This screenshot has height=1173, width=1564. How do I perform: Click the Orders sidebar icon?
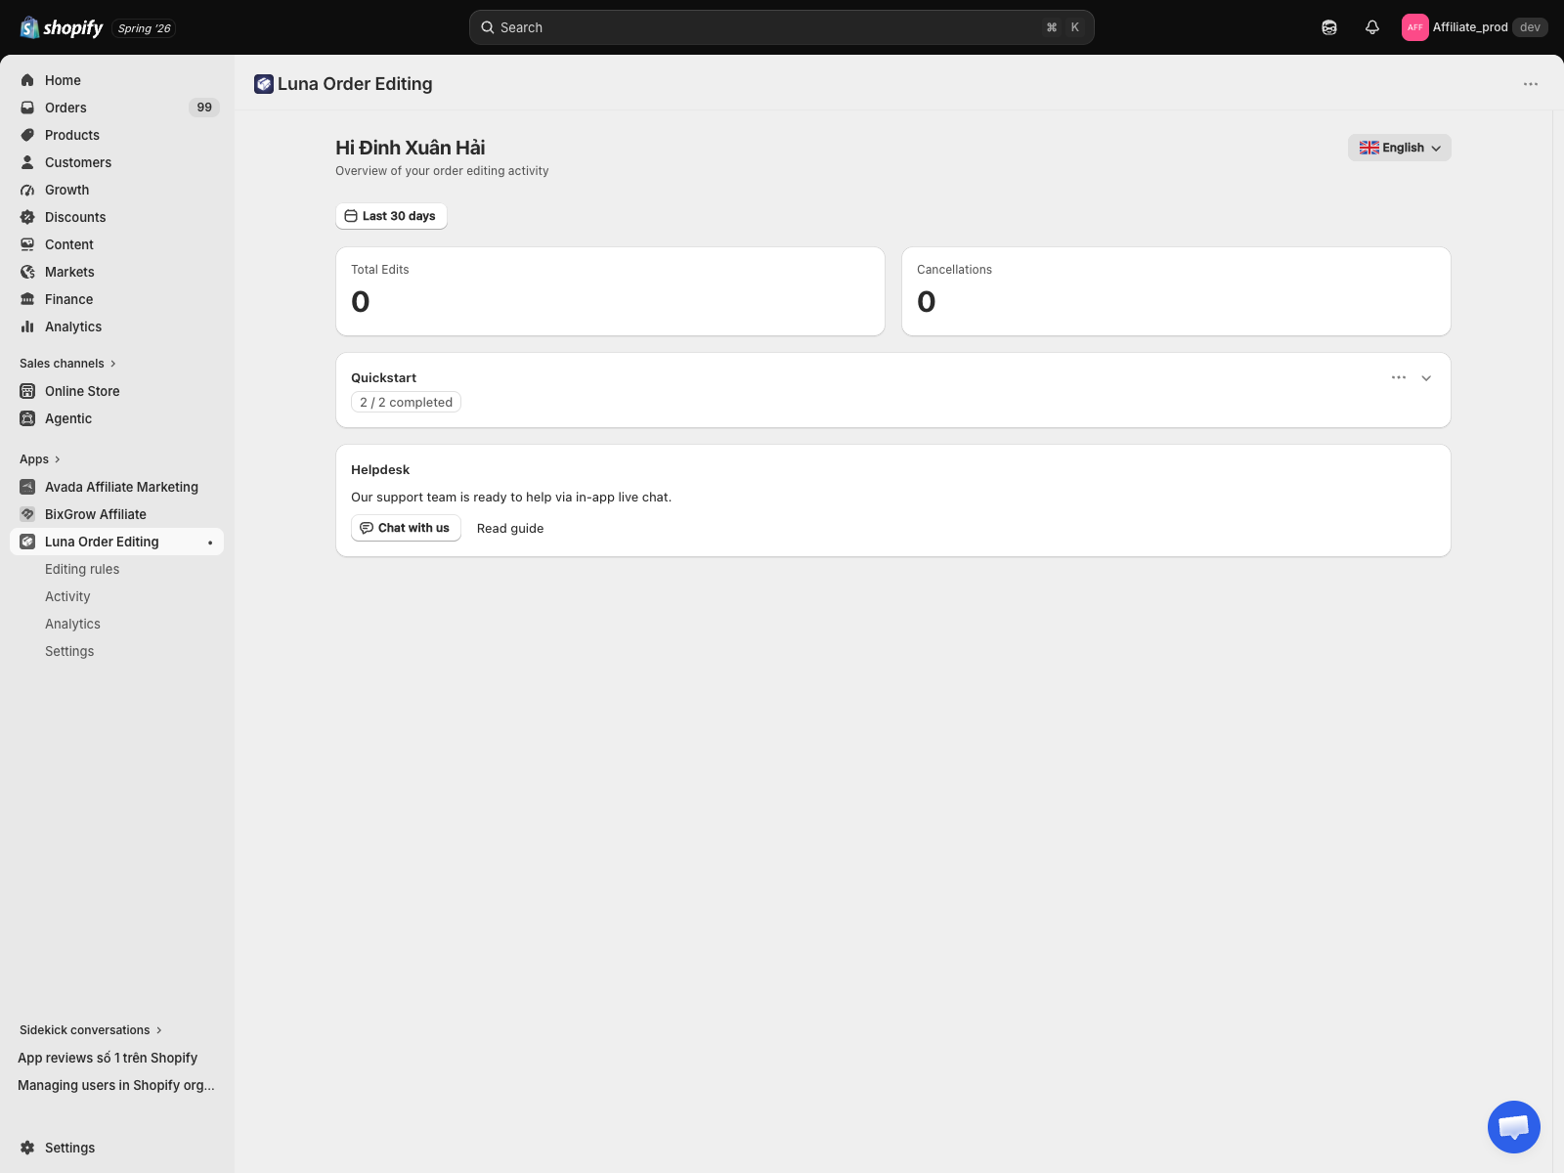[x=27, y=108]
